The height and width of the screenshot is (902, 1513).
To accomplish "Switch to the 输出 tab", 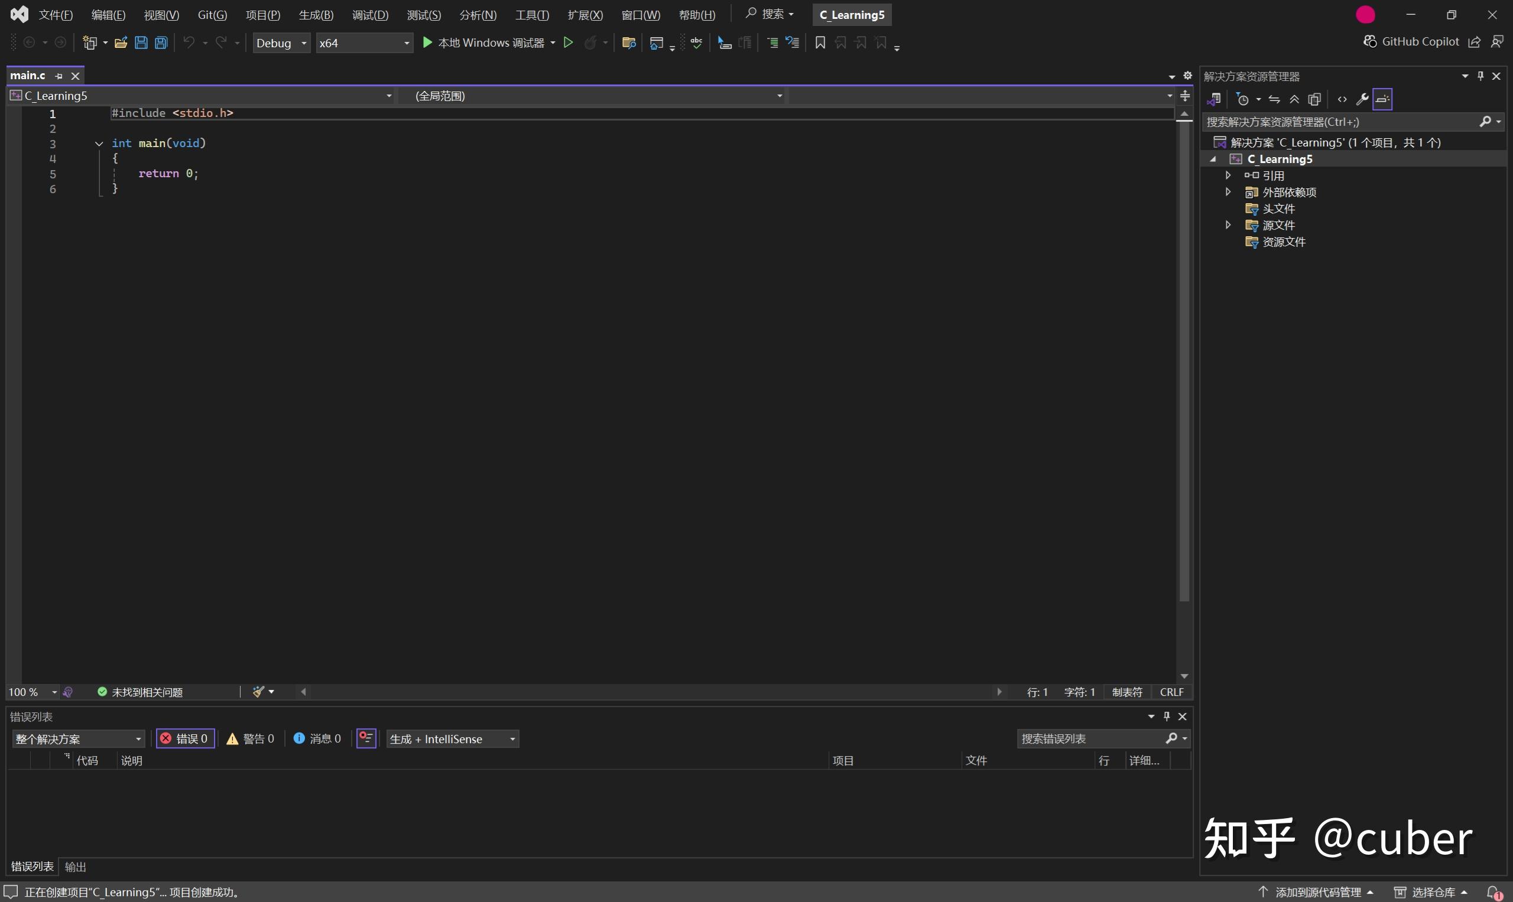I will pyautogui.click(x=76, y=865).
